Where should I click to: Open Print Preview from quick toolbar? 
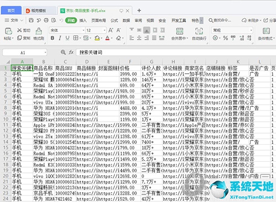pos(54,20)
